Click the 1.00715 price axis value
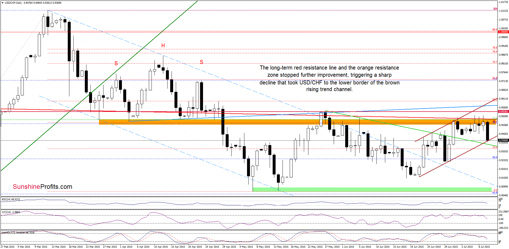The width and height of the screenshot is (509, 249). click(503, 20)
